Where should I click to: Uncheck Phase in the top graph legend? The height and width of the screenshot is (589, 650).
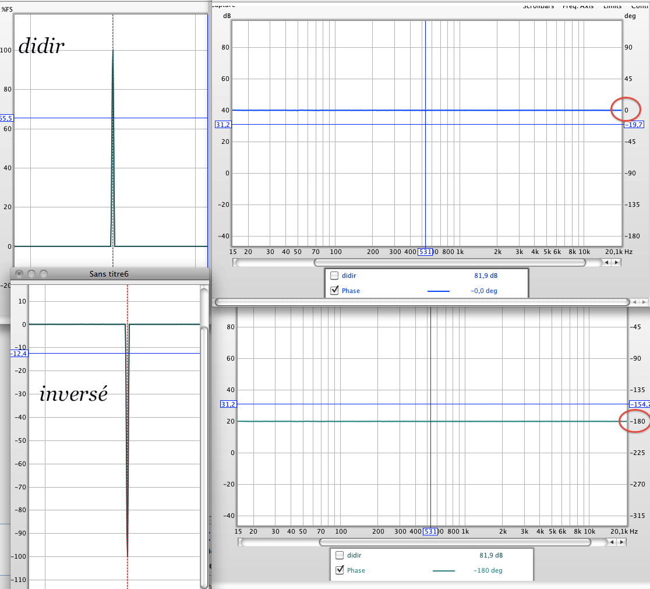(x=334, y=290)
